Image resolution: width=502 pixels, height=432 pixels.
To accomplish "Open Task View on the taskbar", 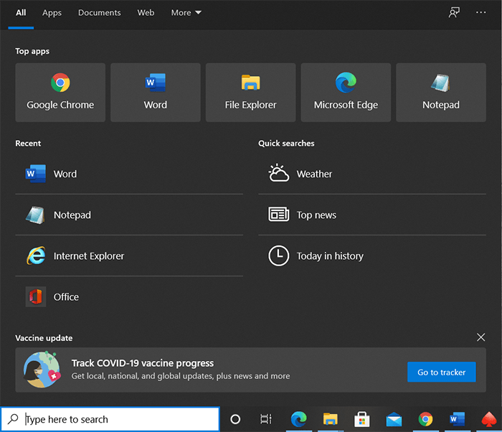I will click(266, 419).
